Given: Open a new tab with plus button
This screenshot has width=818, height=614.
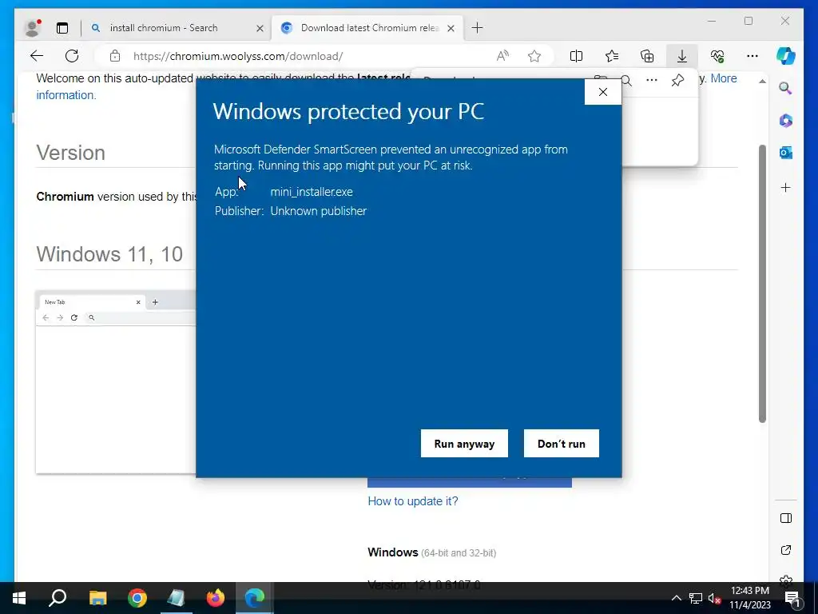Looking at the screenshot, I should (x=477, y=28).
